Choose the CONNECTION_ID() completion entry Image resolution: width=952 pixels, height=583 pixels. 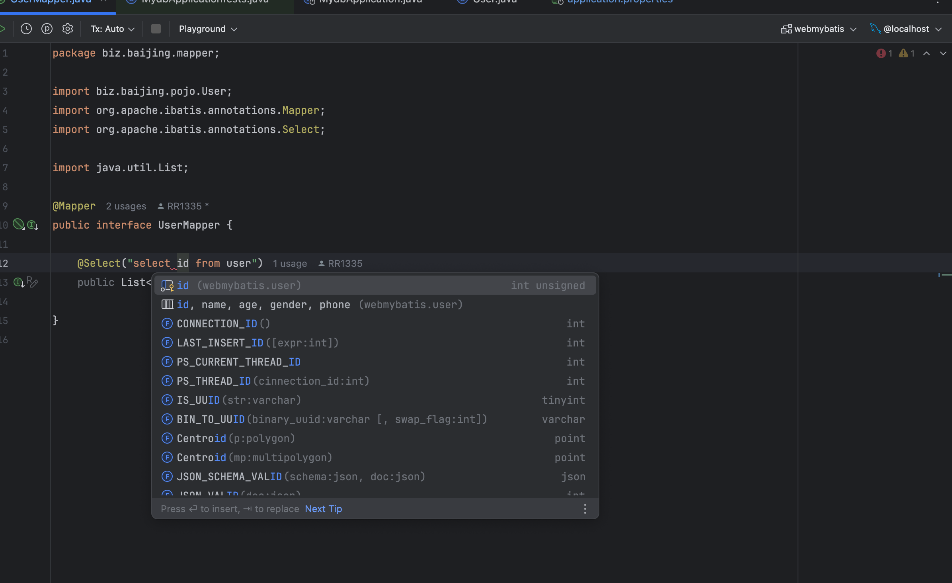coord(223,324)
